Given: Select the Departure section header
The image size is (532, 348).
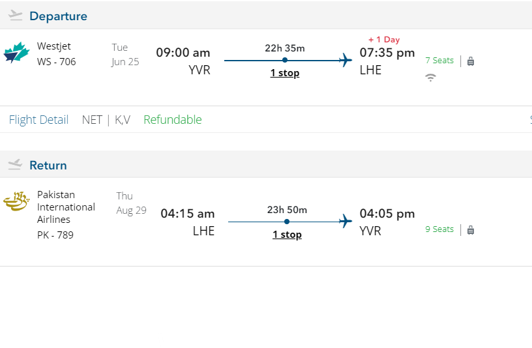Looking at the screenshot, I should click(58, 16).
